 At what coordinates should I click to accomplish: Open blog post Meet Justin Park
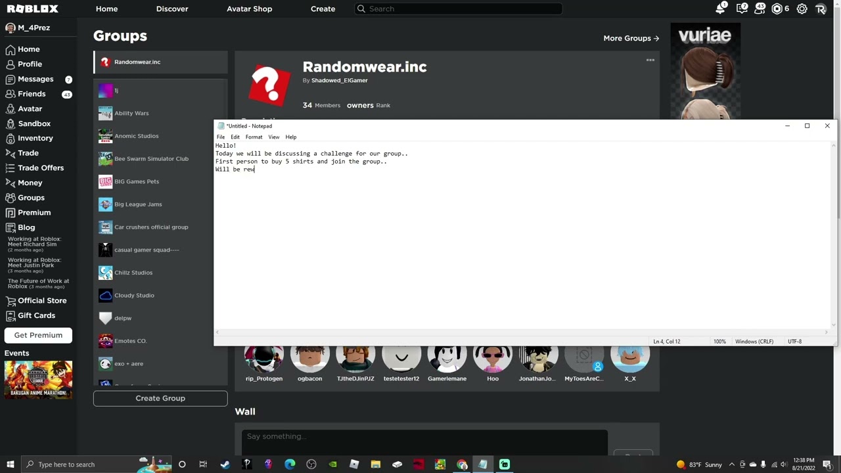(x=34, y=265)
